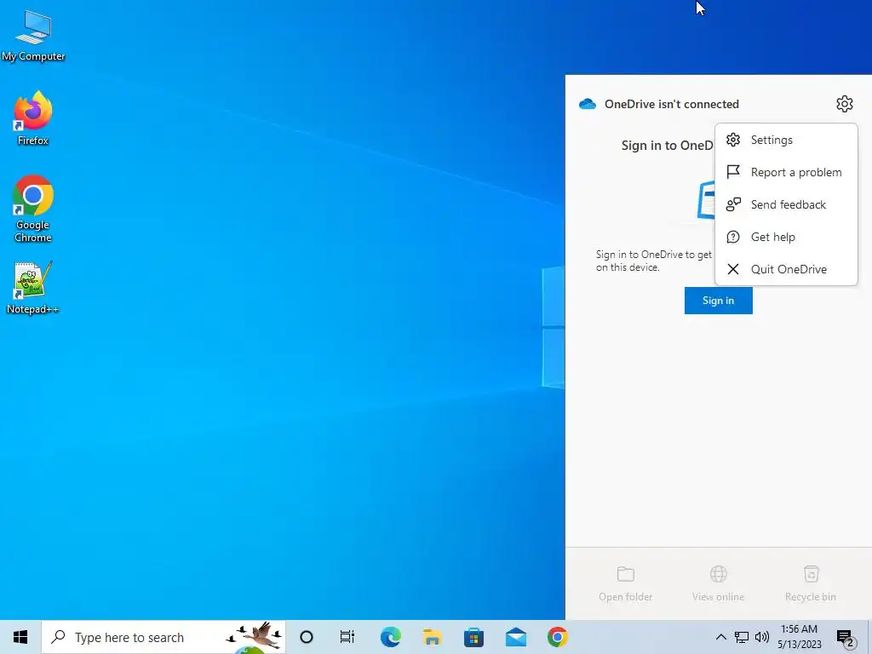Launch Chrome from the taskbar
This screenshot has width=872, height=654.
click(x=557, y=637)
